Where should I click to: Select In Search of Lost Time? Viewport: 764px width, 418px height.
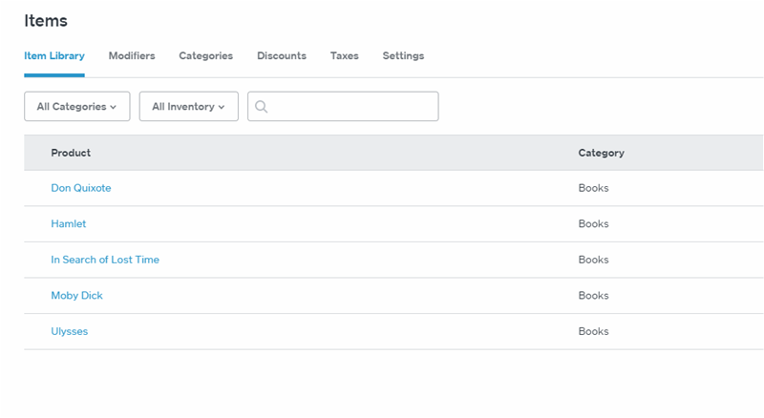105,260
